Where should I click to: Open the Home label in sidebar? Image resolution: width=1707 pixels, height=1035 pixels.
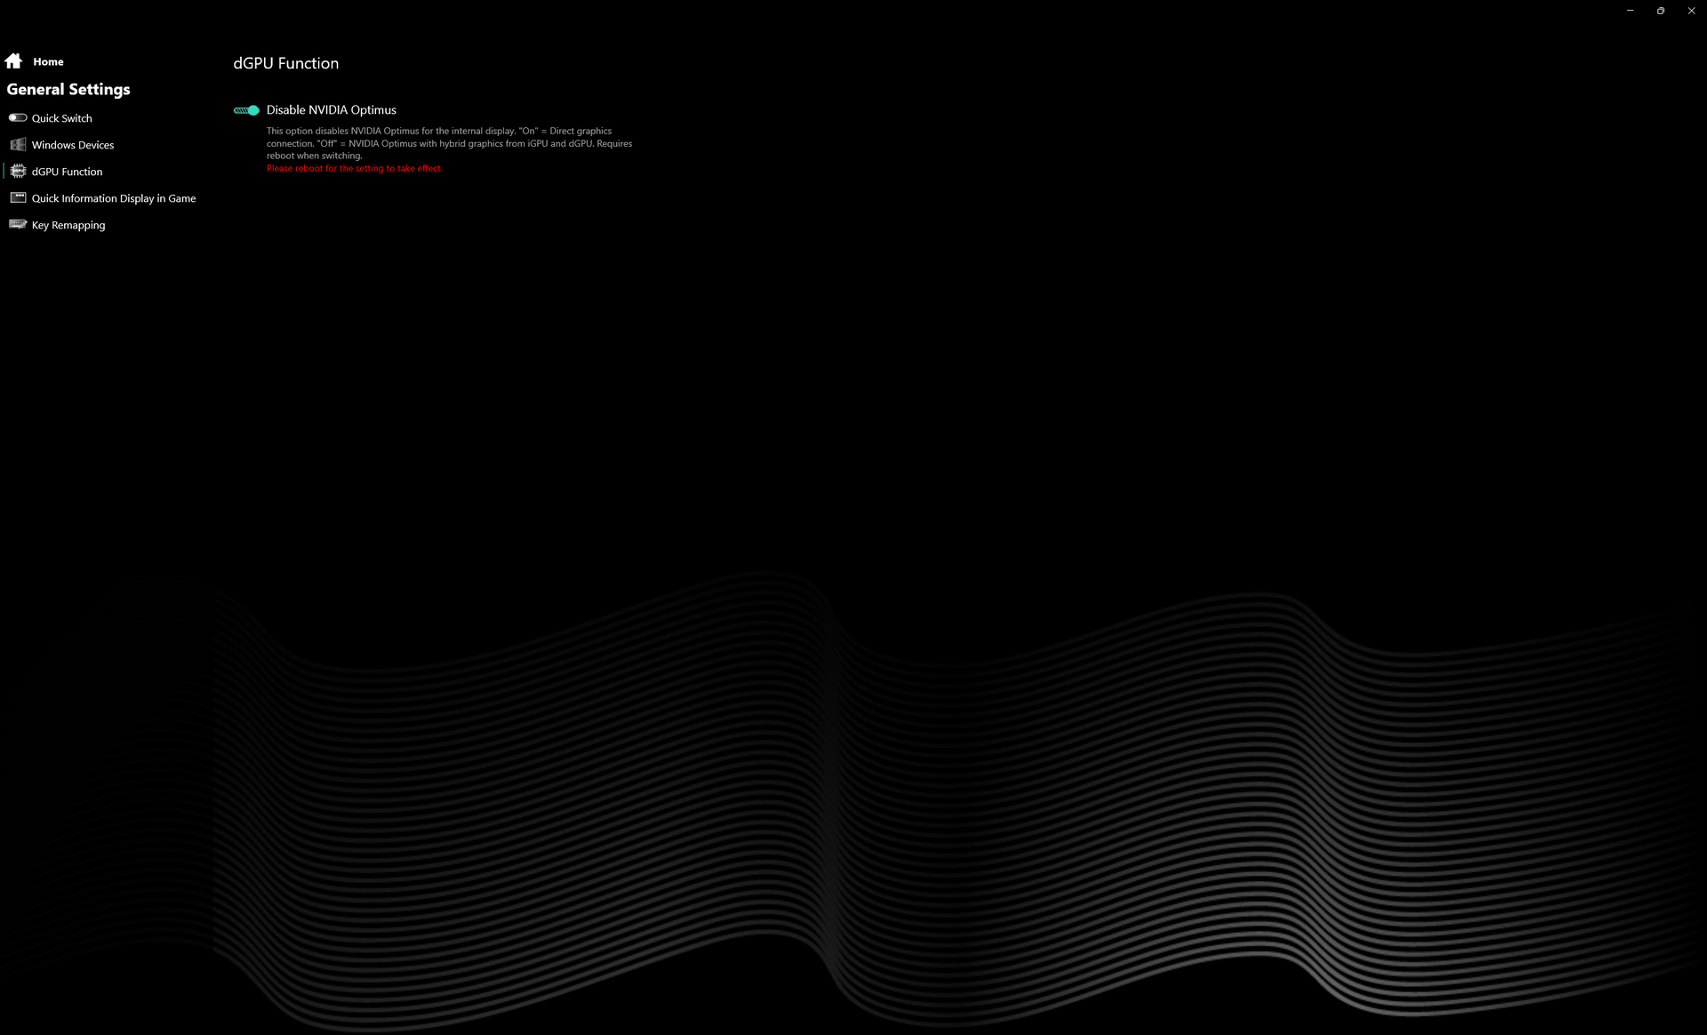coord(48,62)
